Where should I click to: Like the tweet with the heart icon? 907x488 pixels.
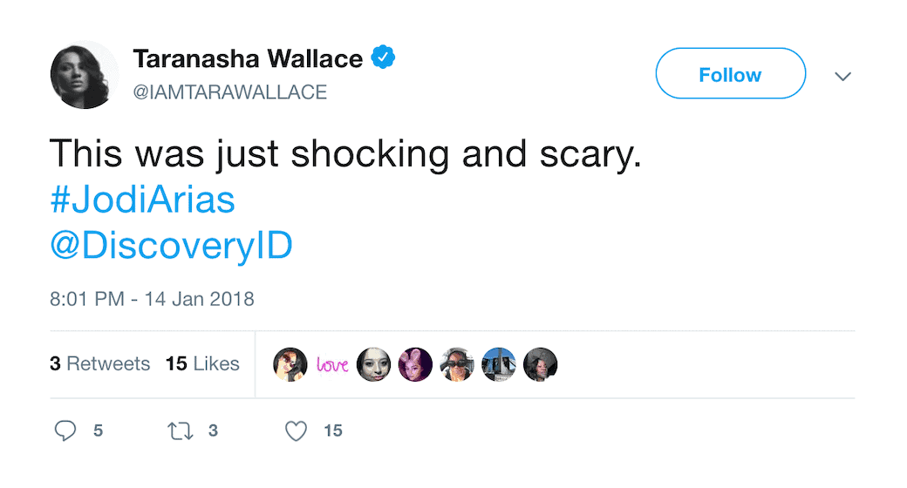tap(297, 430)
